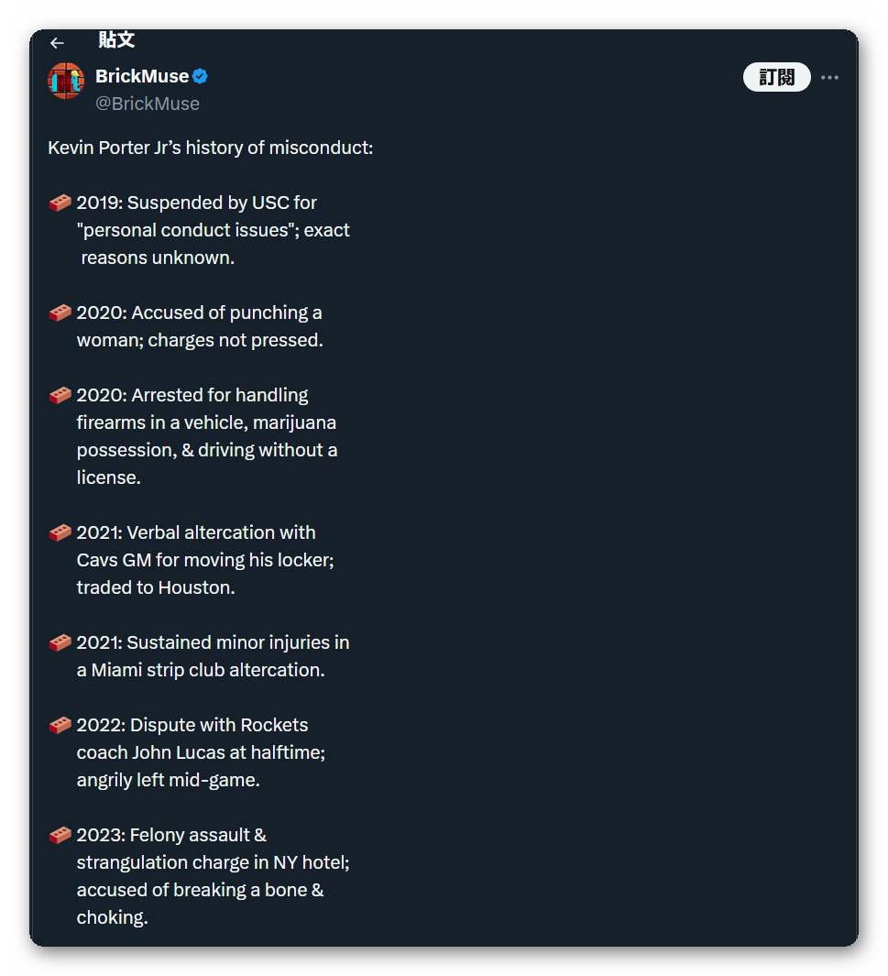Open the BrickMuse display name link

click(x=142, y=76)
